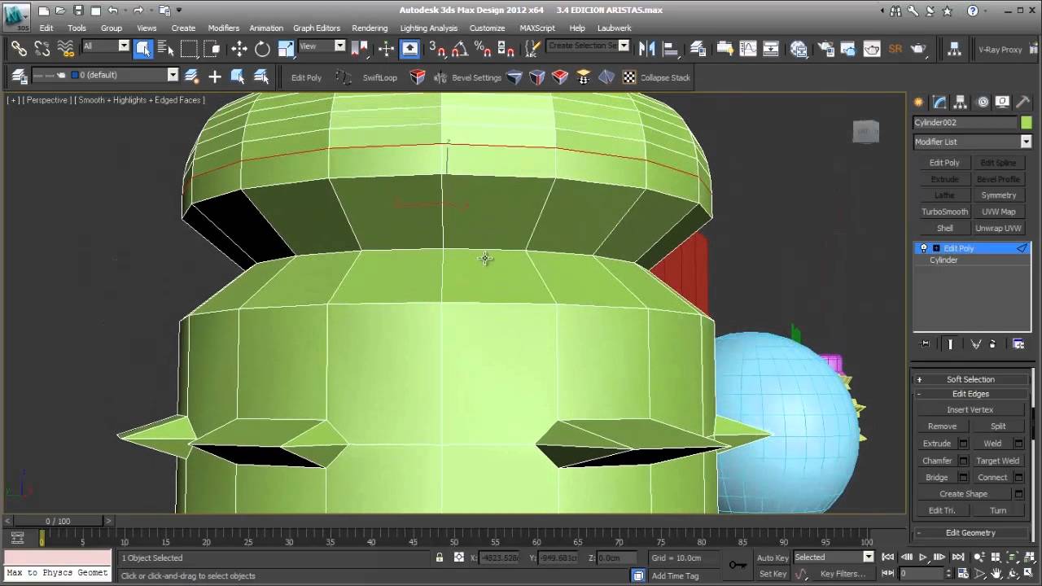Open the Bevel Settings tool
1042x586 pixels.
(x=476, y=77)
